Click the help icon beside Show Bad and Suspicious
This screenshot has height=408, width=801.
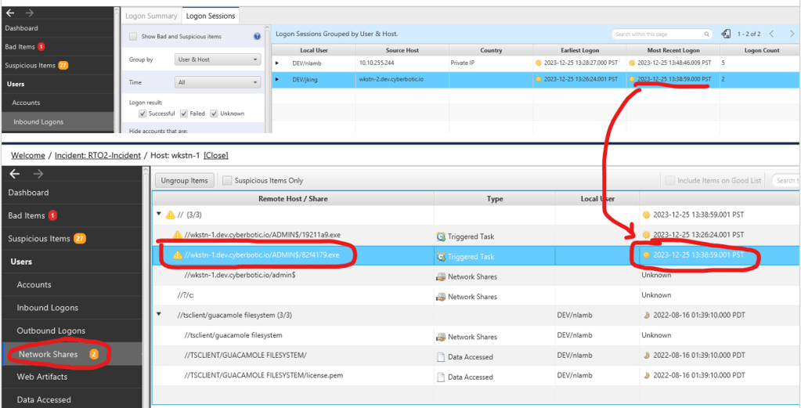pyautogui.click(x=257, y=36)
